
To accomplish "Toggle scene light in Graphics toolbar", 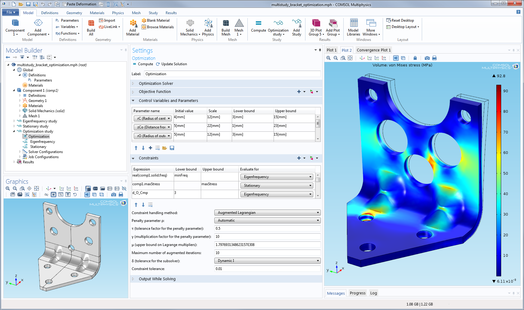I will pos(87,195).
